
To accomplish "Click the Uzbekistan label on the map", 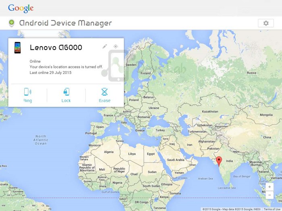I will [205, 125].
